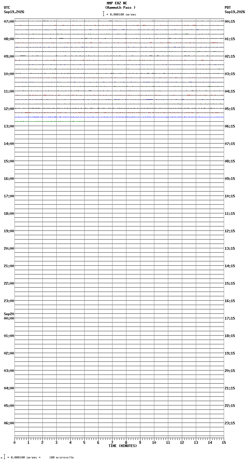Click the 22:15 PDT row label
This screenshot has width=247, height=461.
pyautogui.click(x=230, y=406)
